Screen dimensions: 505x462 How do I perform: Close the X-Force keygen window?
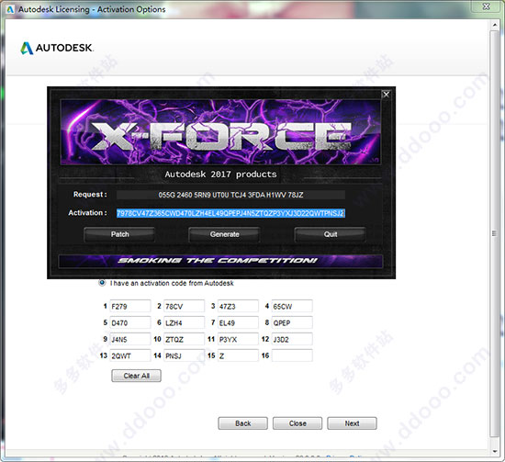tap(386, 94)
